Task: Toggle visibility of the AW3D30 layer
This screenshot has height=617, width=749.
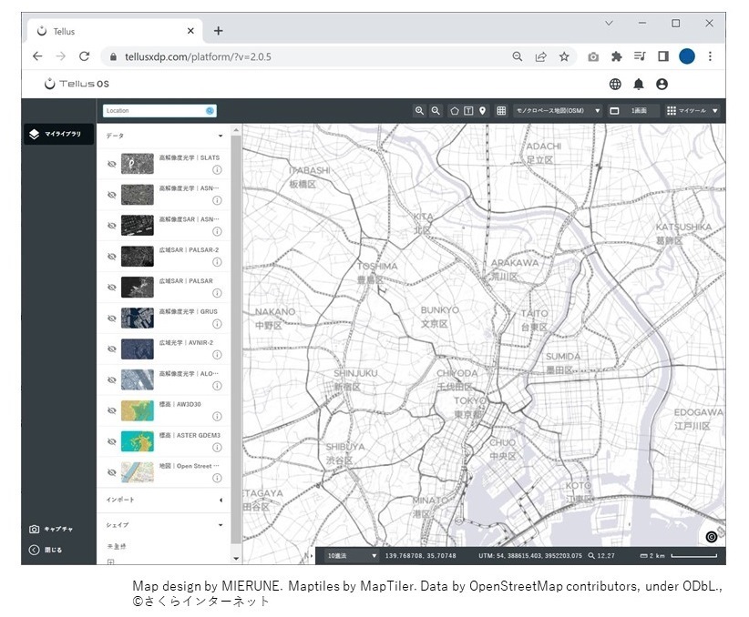Action: pos(112,410)
